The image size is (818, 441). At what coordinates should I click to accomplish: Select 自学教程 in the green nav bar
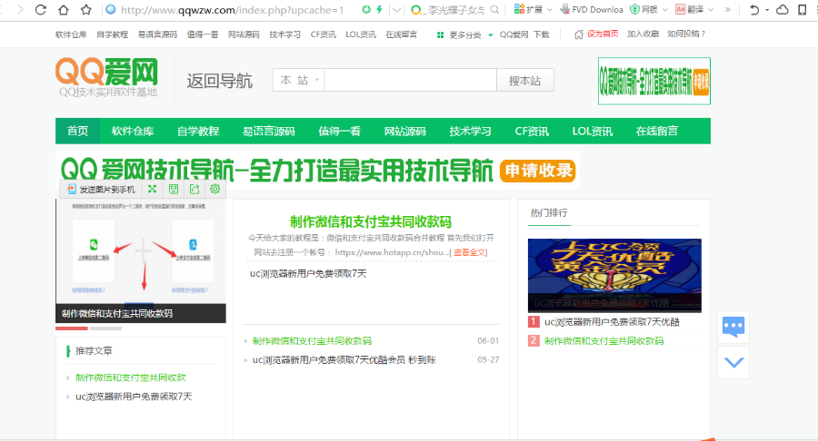[198, 131]
